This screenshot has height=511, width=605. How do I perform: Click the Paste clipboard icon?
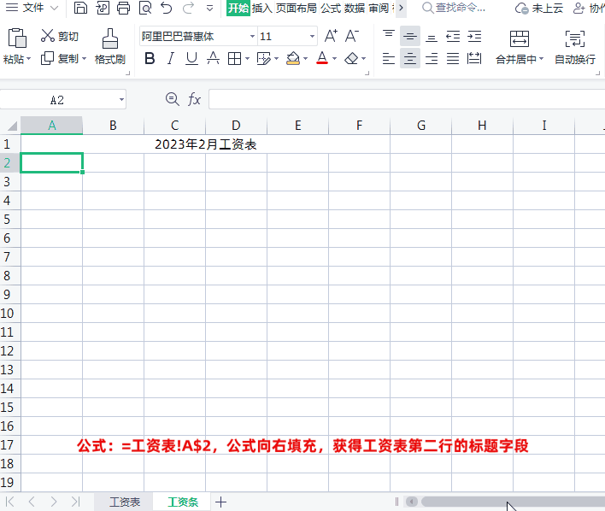coord(17,38)
